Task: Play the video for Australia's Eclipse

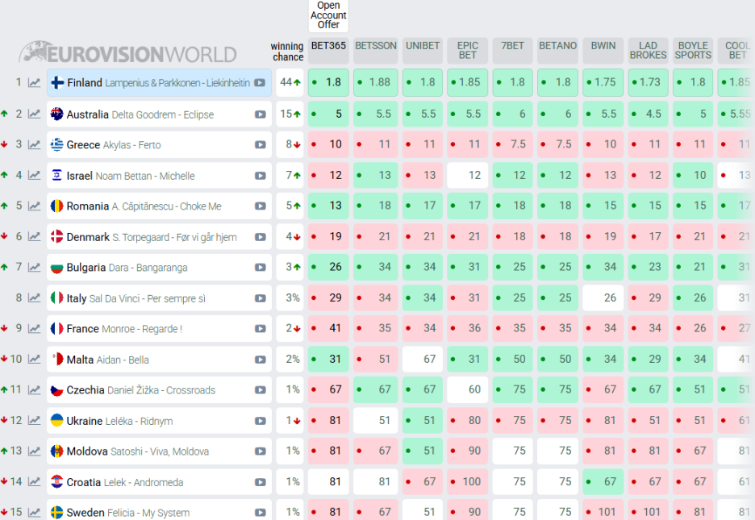Action: [x=260, y=114]
